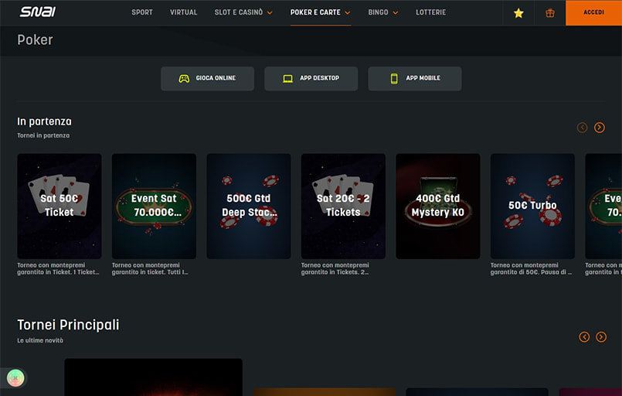This screenshot has height=396, width=622.
Task: Click the Gioca Online button
Action: (x=208, y=79)
